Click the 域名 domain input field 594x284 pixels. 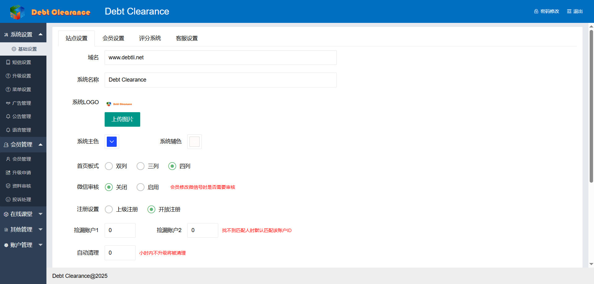coord(220,58)
